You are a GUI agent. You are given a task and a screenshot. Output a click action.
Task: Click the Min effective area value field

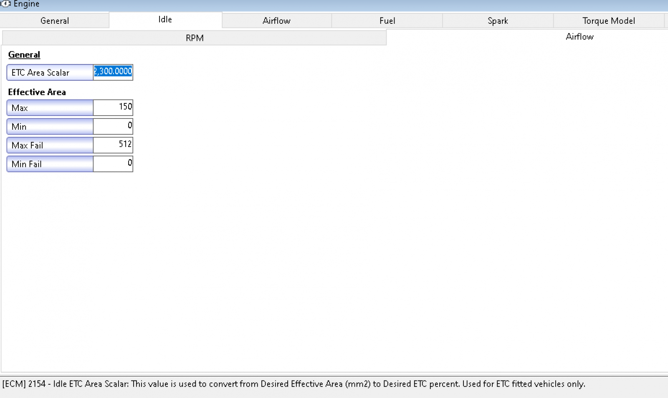[x=113, y=126]
